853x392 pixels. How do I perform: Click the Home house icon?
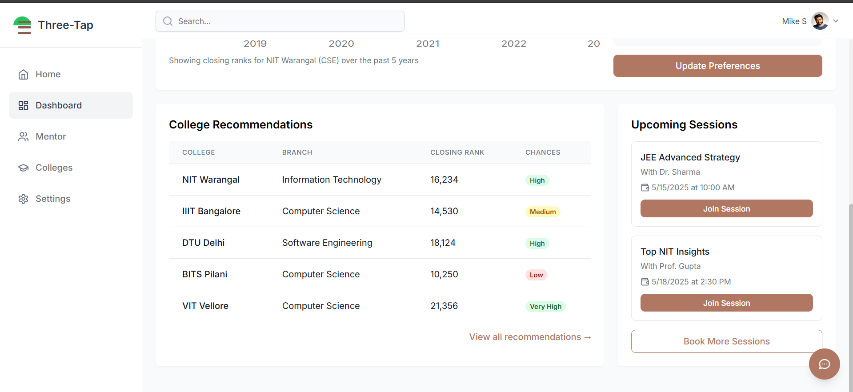24,74
